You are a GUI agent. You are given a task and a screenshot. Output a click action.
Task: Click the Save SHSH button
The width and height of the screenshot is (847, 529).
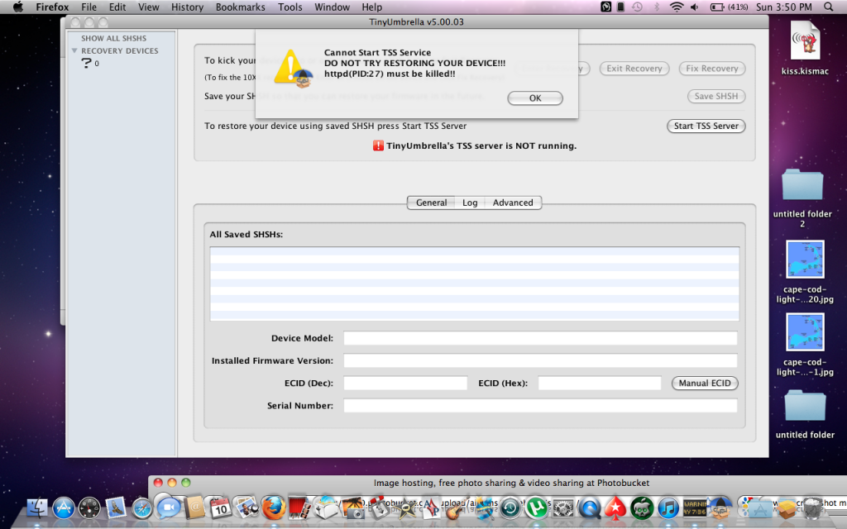click(716, 96)
